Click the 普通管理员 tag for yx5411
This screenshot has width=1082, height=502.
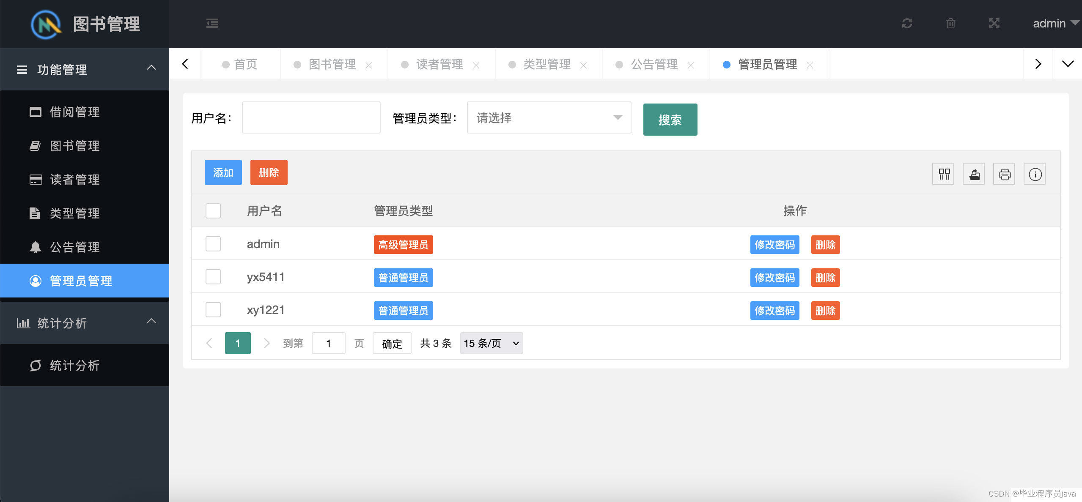pyautogui.click(x=403, y=278)
